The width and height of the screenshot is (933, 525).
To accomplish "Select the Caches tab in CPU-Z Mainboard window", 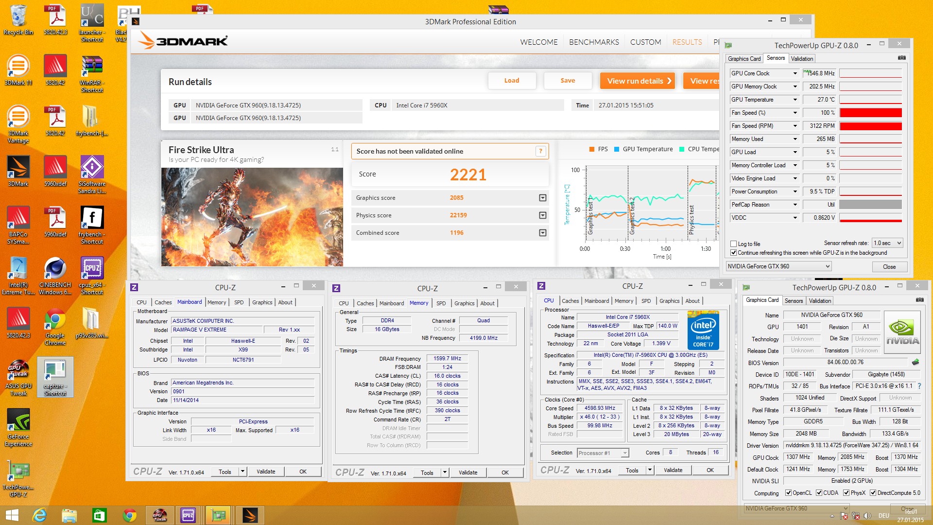I will click(163, 302).
